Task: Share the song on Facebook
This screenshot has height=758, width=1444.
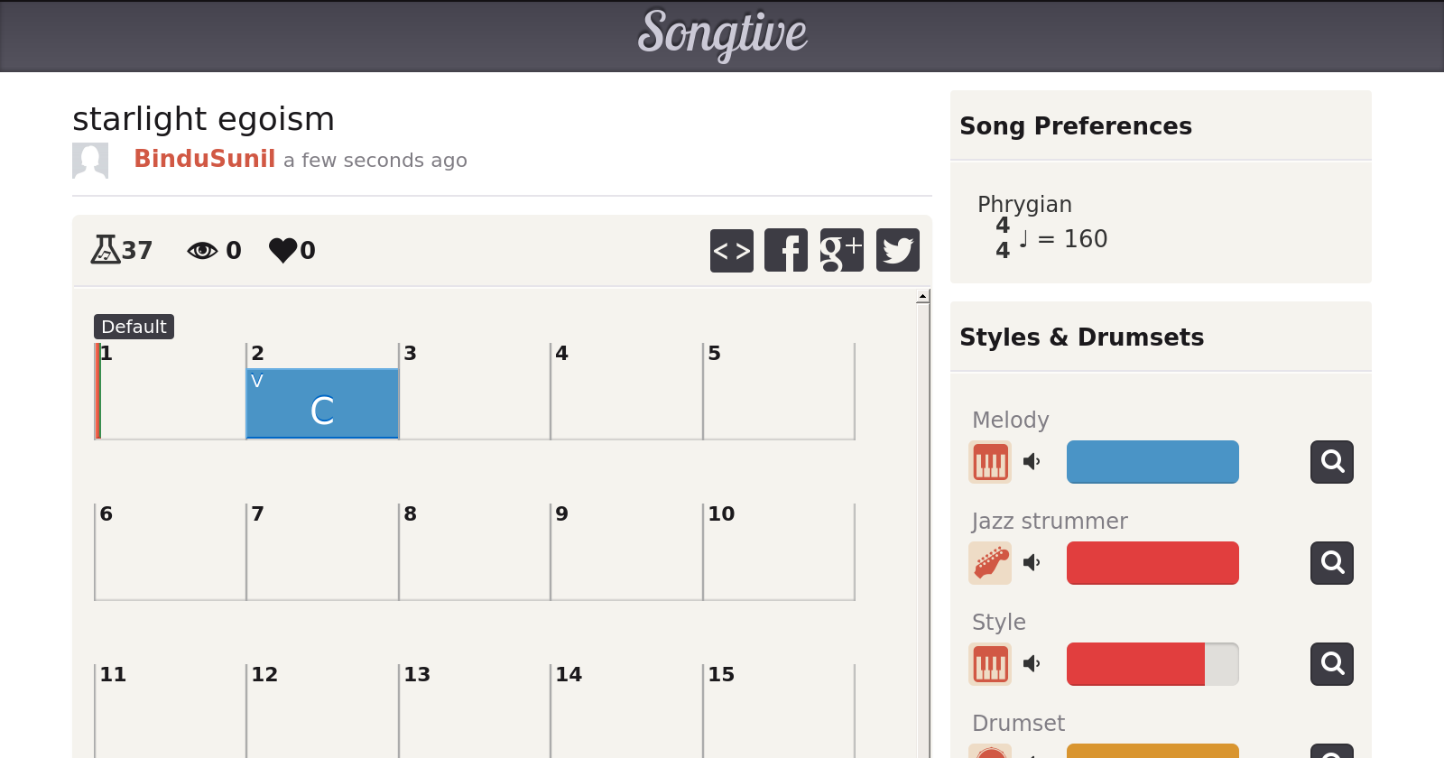Action: coord(786,250)
